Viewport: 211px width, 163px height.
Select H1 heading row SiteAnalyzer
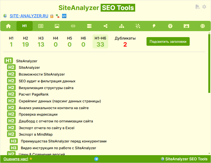[27, 61]
